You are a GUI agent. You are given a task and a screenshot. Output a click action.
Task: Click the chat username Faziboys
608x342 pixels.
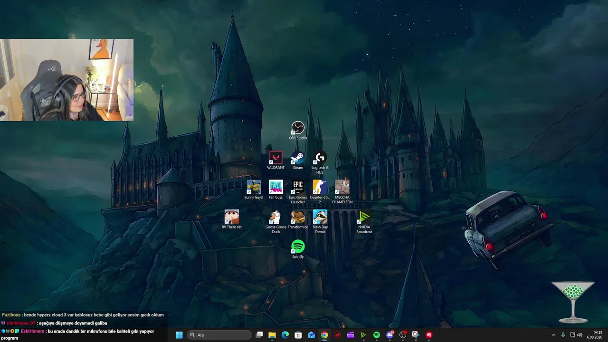pos(11,315)
